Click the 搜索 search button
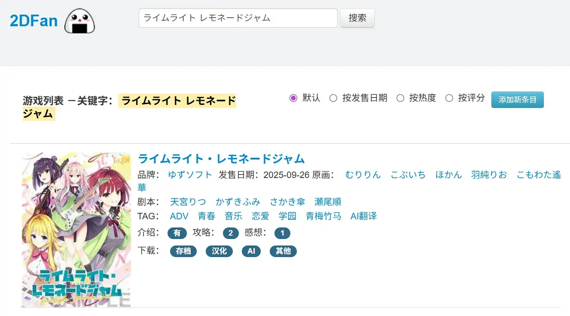The height and width of the screenshot is (316, 570). pyautogui.click(x=357, y=18)
